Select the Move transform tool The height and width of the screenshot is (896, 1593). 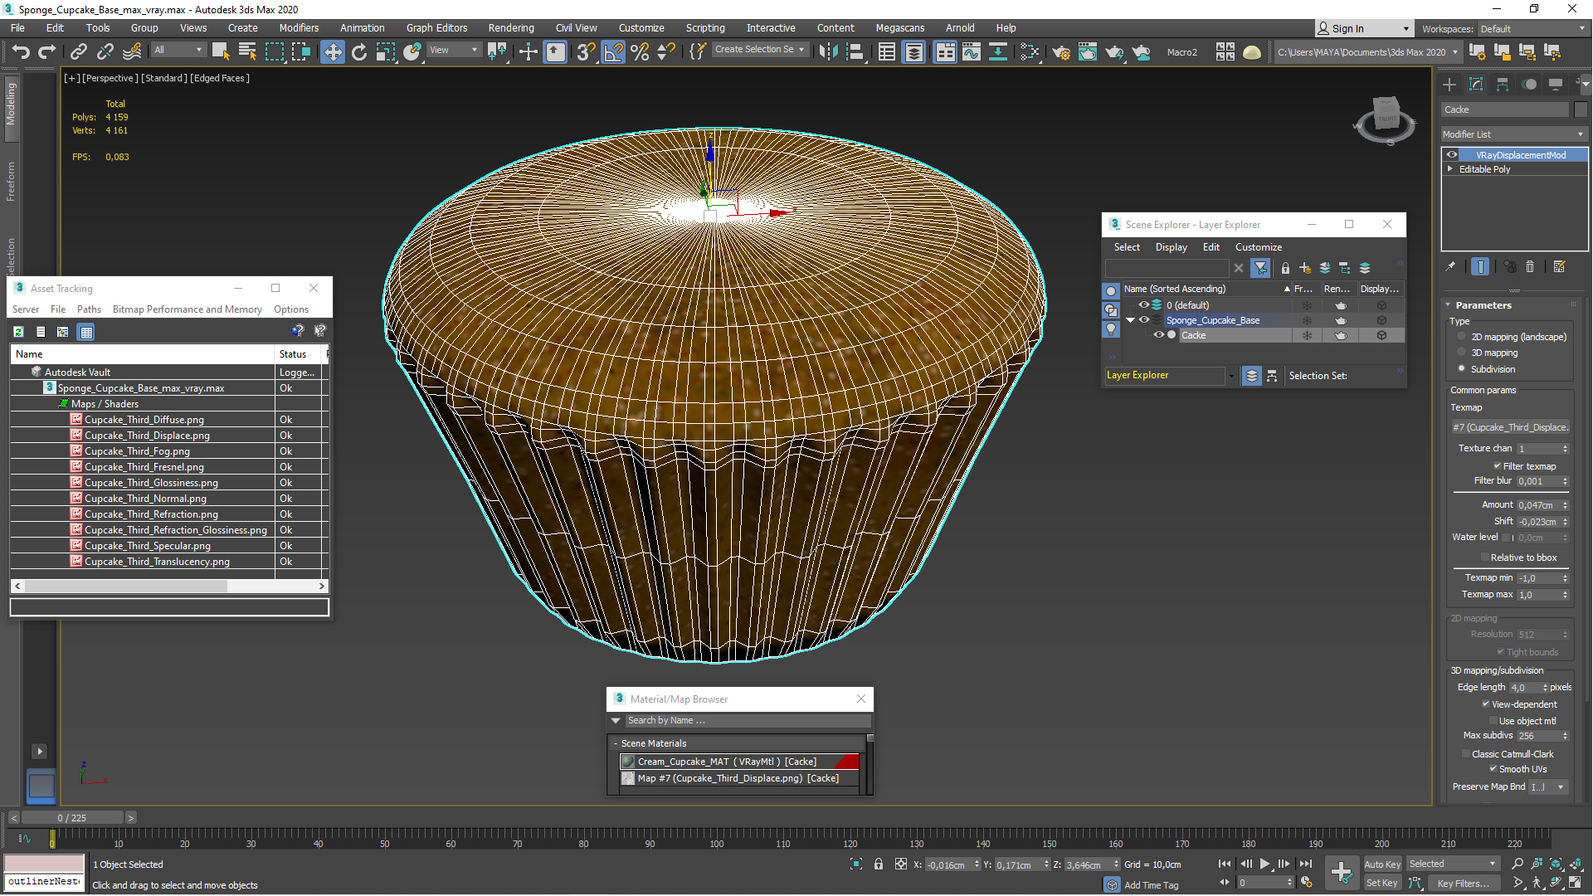(332, 51)
